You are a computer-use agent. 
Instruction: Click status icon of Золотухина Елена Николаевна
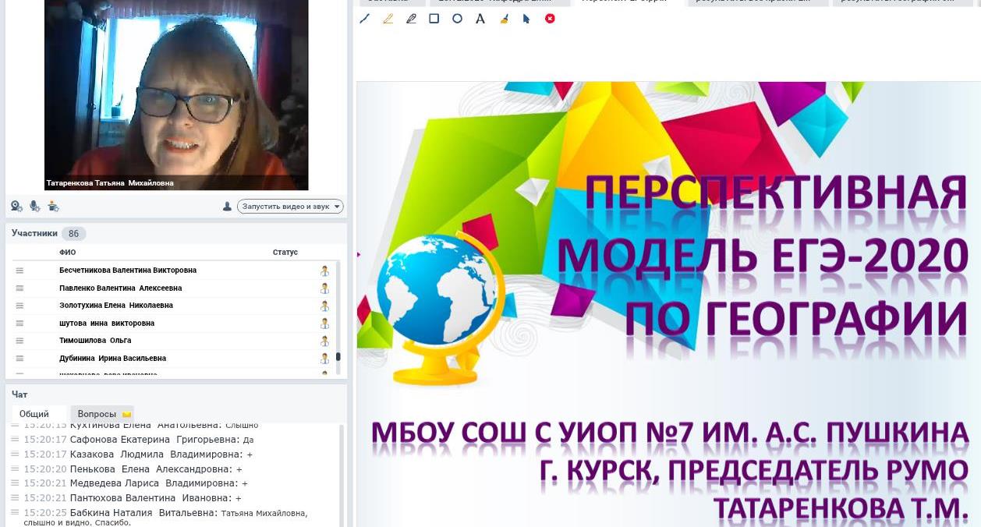[324, 306]
